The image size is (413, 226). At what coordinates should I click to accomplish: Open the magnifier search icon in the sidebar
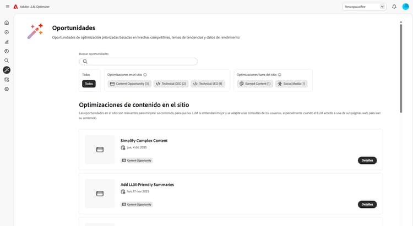7,60
